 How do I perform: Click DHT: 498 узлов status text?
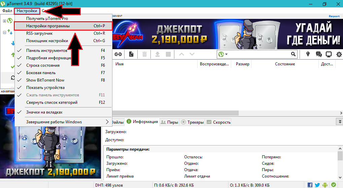(x=109, y=185)
